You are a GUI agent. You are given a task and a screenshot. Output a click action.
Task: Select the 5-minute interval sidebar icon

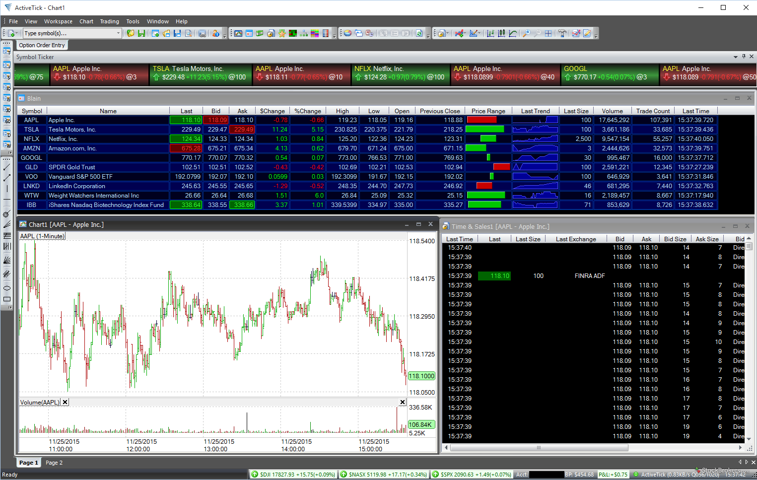tap(7, 76)
